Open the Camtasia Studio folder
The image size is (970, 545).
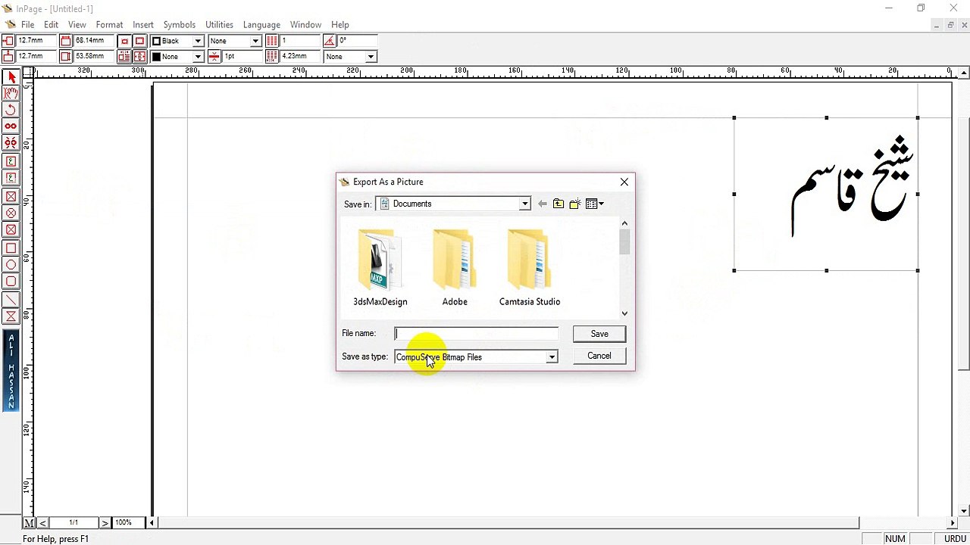pyautogui.click(x=530, y=267)
